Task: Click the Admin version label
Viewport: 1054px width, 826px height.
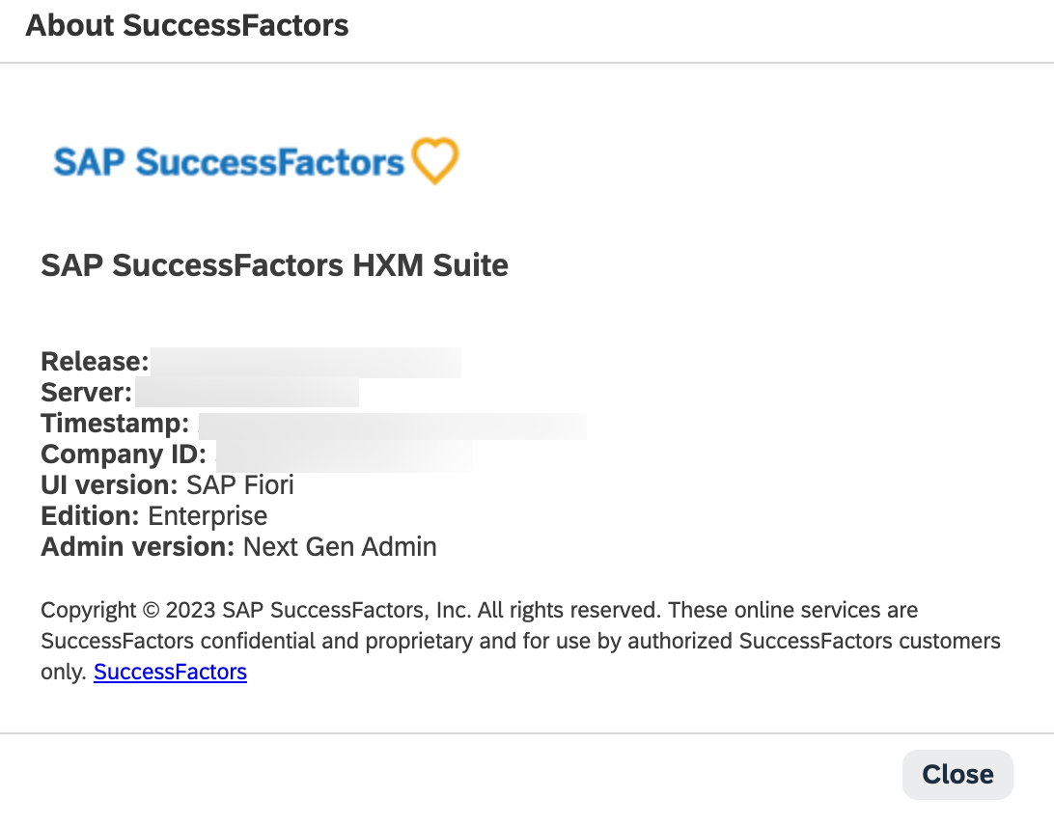Action: (138, 547)
